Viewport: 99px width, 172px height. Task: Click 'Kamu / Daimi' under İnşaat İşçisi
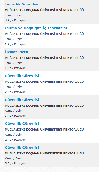[14, 63]
